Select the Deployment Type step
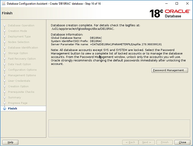The width and height of the screenshot is (193, 146). pyautogui.click(x=19, y=37)
